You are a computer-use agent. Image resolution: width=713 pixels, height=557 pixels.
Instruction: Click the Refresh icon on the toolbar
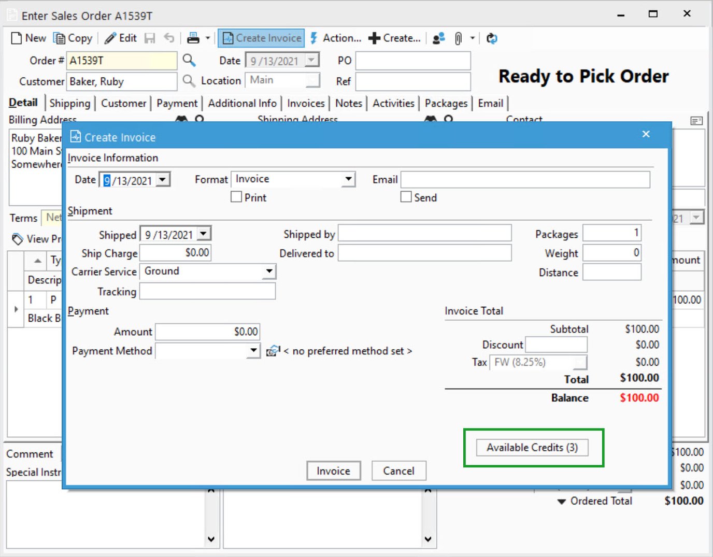pos(491,38)
